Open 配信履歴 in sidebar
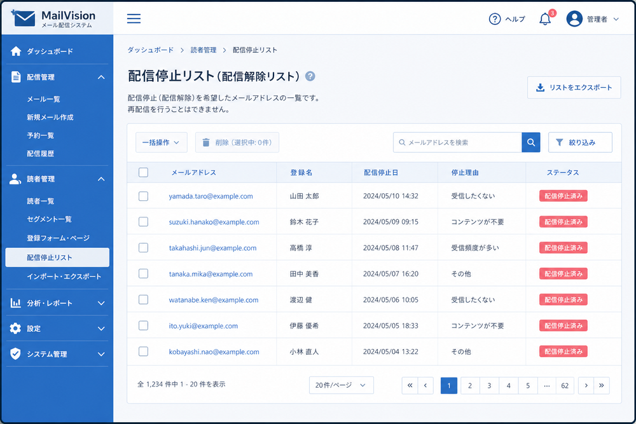Screen dimensions: 636x424 (41, 154)
